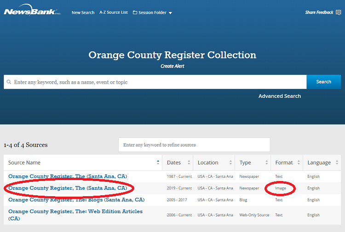Image resolution: width=345 pixels, height=232 pixels.
Task: Click the Session Folder folder icon
Action: pos(135,12)
